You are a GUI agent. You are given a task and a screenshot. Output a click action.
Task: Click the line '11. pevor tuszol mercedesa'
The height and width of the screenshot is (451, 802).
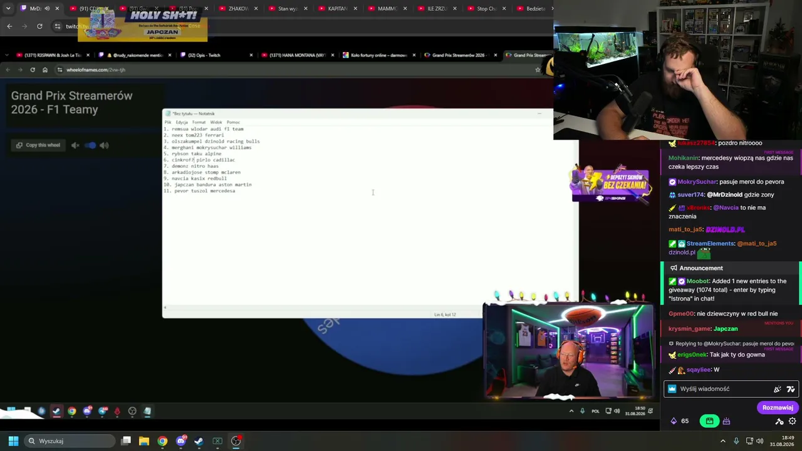pos(199,191)
